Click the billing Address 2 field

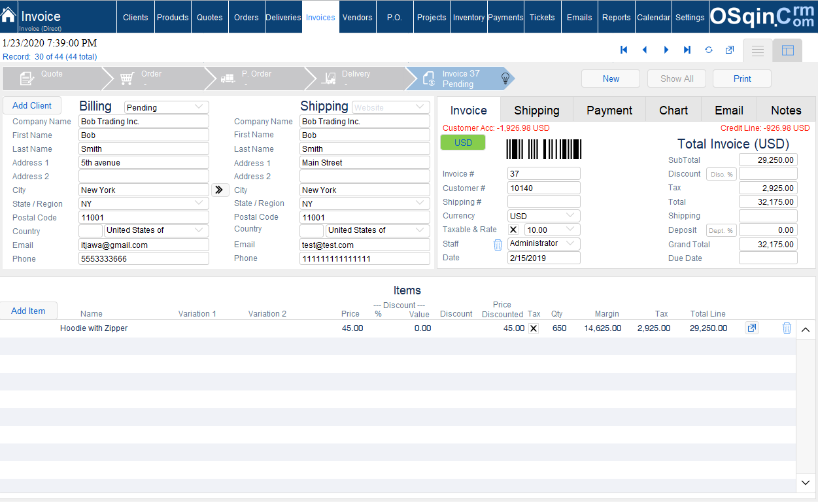click(x=144, y=176)
